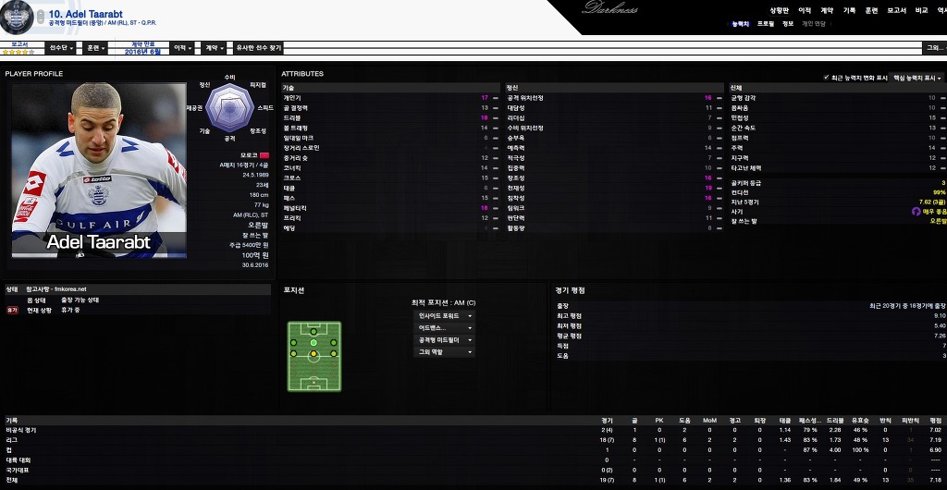Image resolution: width=947 pixels, height=490 pixels.
Task: Click the 개인기 attribute row
Action: [x=390, y=98]
